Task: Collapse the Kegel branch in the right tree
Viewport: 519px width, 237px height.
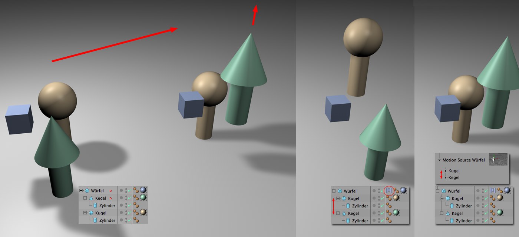Action: [442, 213]
